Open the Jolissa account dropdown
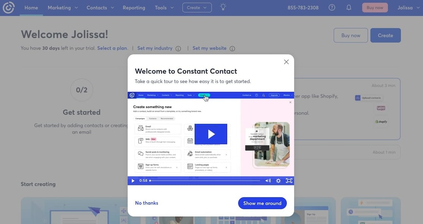This screenshot has width=423, height=224. point(407,7)
